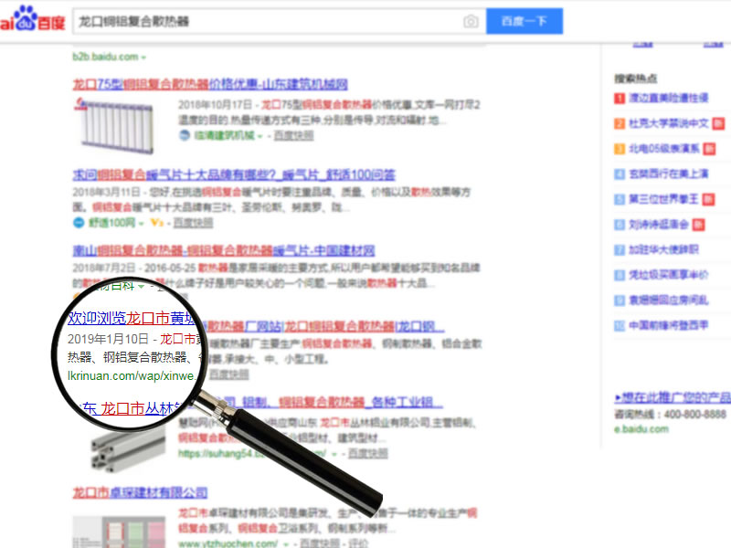Click the white radiator product thumbnail
This screenshot has height=548, width=731.
tap(114, 125)
